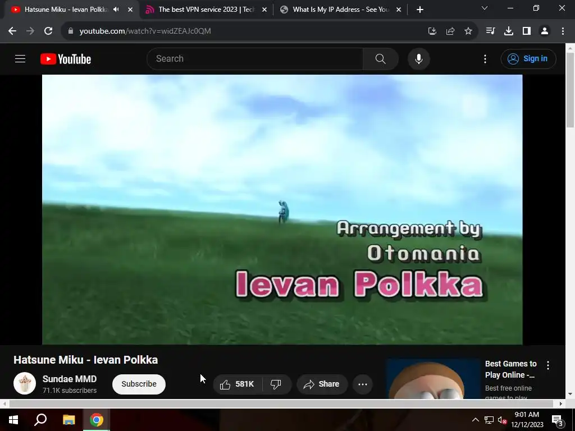The width and height of the screenshot is (575, 431).
Task: Go back to the previous page
Action: (12, 31)
